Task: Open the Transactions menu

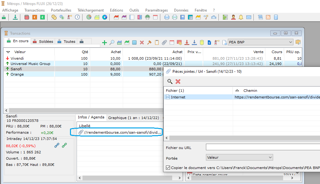Action: point(34,10)
